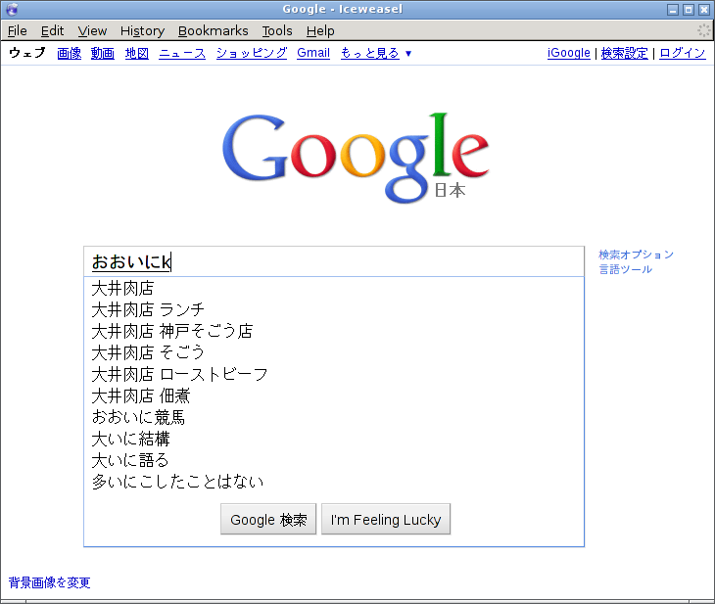Click the Google 検索 button
Screen dimensions: 715x604
coord(268,519)
